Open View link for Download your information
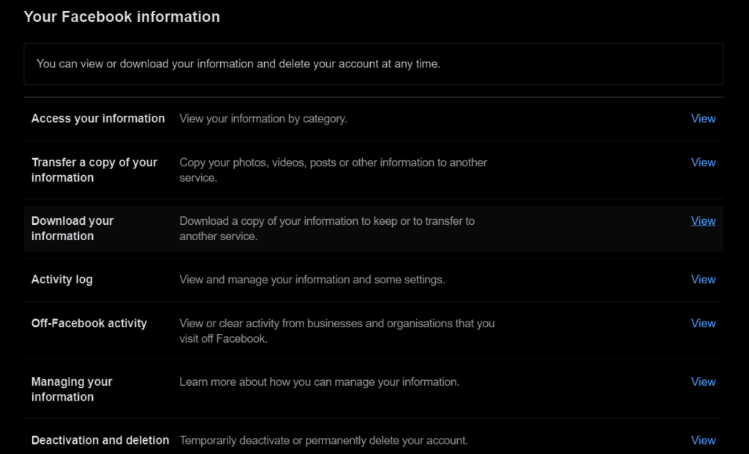The height and width of the screenshot is (454, 749). pyautogui.click(x=703, y=221)
